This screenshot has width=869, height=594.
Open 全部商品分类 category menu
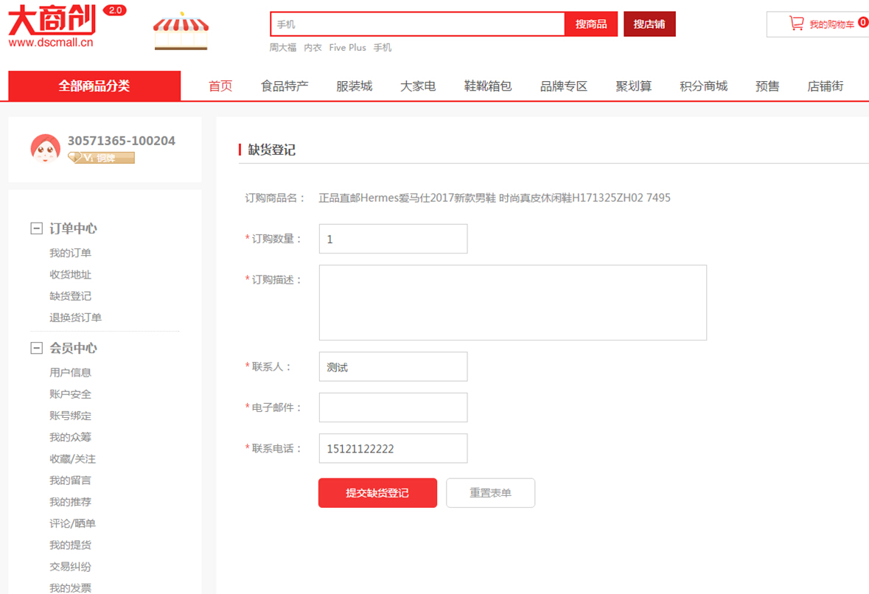(x=94, y=86)
